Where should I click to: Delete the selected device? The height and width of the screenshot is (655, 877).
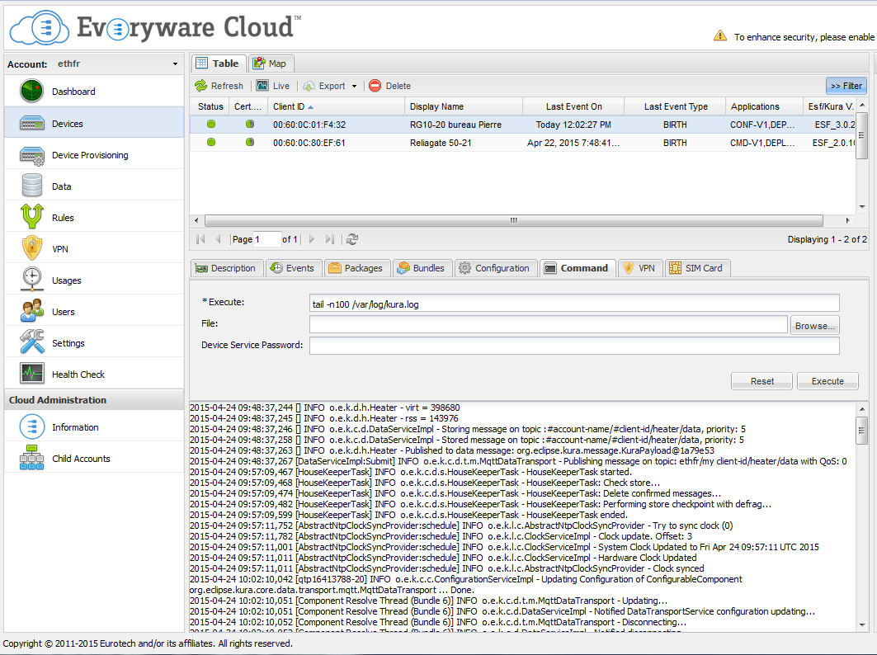(389, 86)
